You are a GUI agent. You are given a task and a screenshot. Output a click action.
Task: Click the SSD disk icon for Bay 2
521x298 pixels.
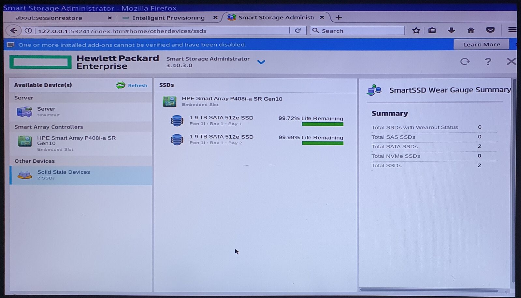(177, 140)
